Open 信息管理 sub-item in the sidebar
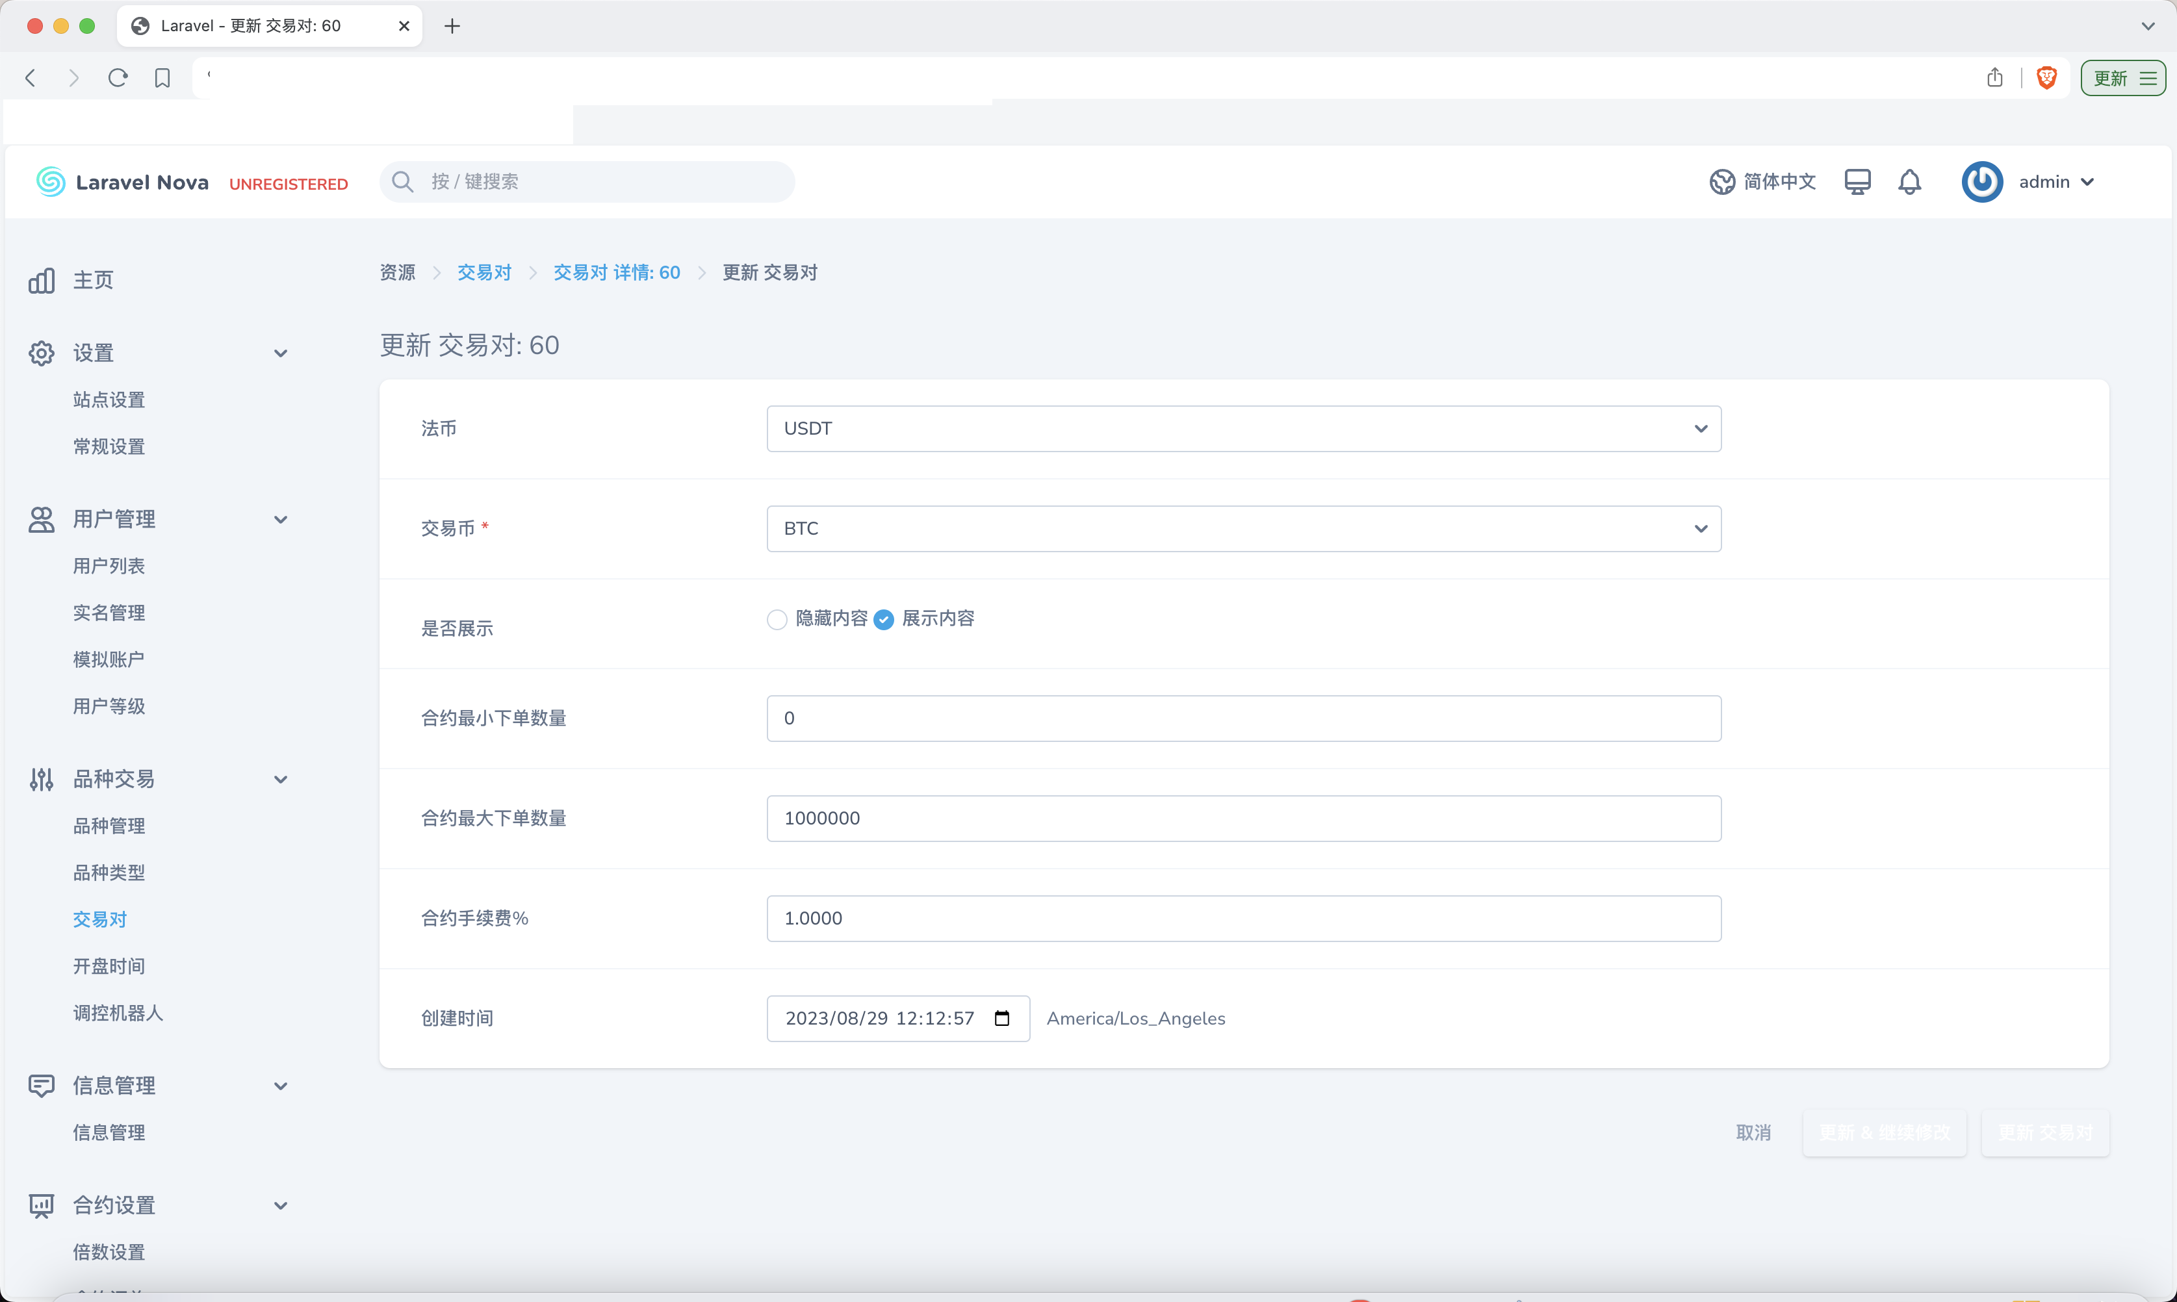The width and height of the screenshot is (2177, 1302). coord(109,1132)
